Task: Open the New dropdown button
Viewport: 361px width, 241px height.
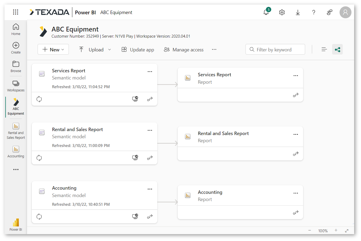Action: point(53,49)
